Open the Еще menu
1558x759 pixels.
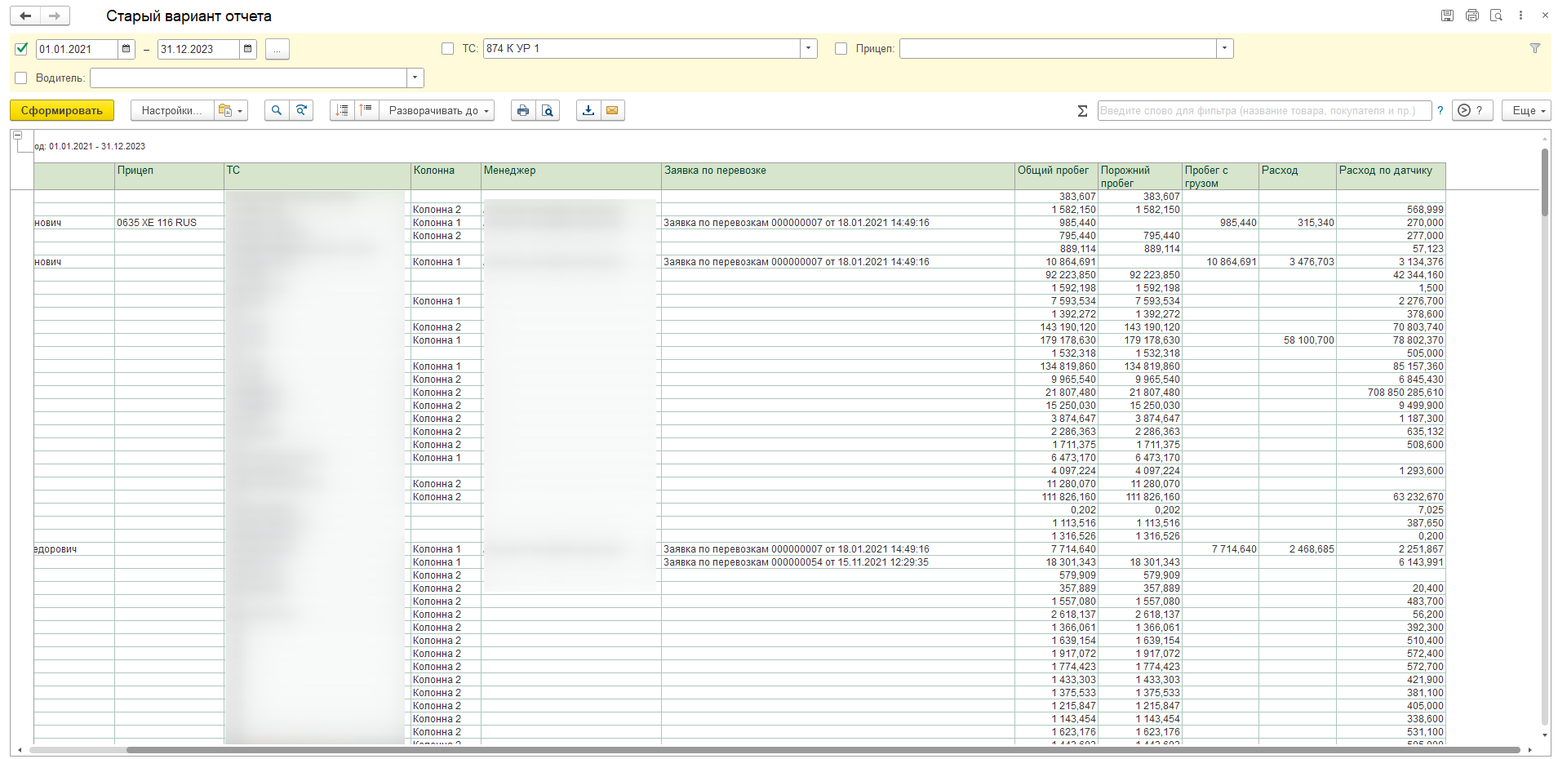pyautogui.click(x=1526, y=111)
